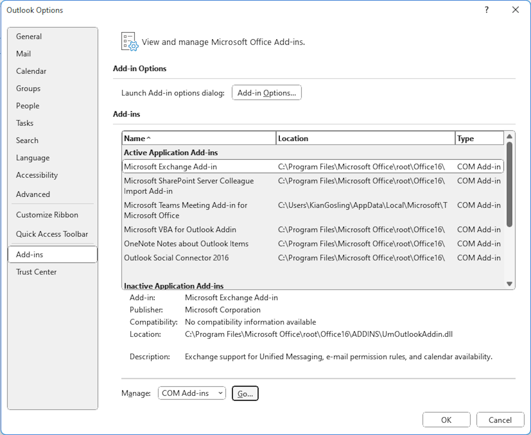The height and width of the screenshot is (435, 531).
Task: Sort add-ins by Type column header
Action: [x=479, y=138]
